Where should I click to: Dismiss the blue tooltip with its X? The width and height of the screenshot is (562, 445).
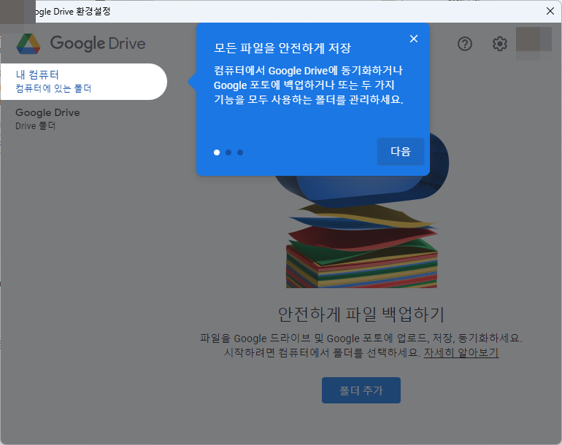coord(414,39)
